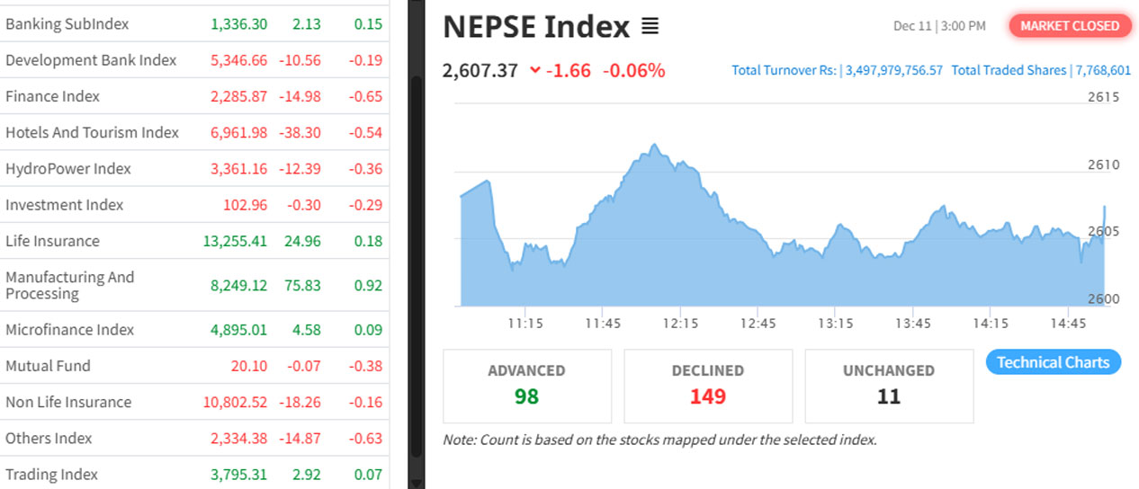Click the Market Closed status badge
Screen dimensions: 1139x489
coord(1069,26)
